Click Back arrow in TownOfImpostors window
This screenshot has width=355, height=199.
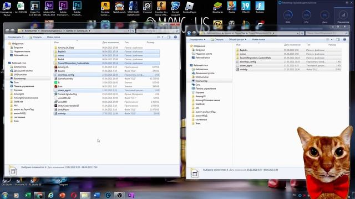[189, 33]
